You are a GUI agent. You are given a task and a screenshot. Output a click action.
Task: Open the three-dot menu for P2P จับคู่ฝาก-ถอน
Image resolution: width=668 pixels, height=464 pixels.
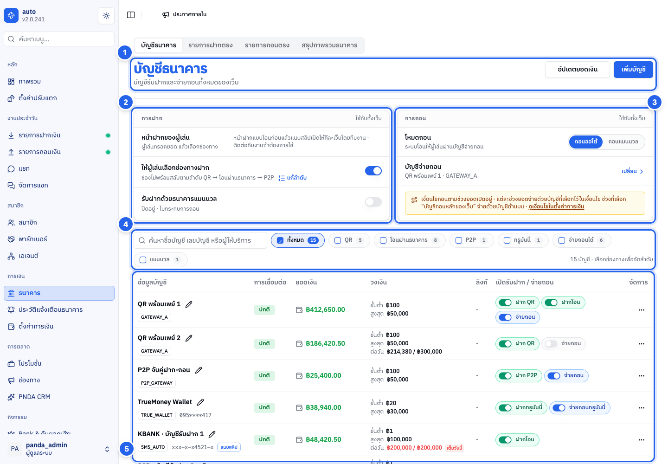(642, 376)
